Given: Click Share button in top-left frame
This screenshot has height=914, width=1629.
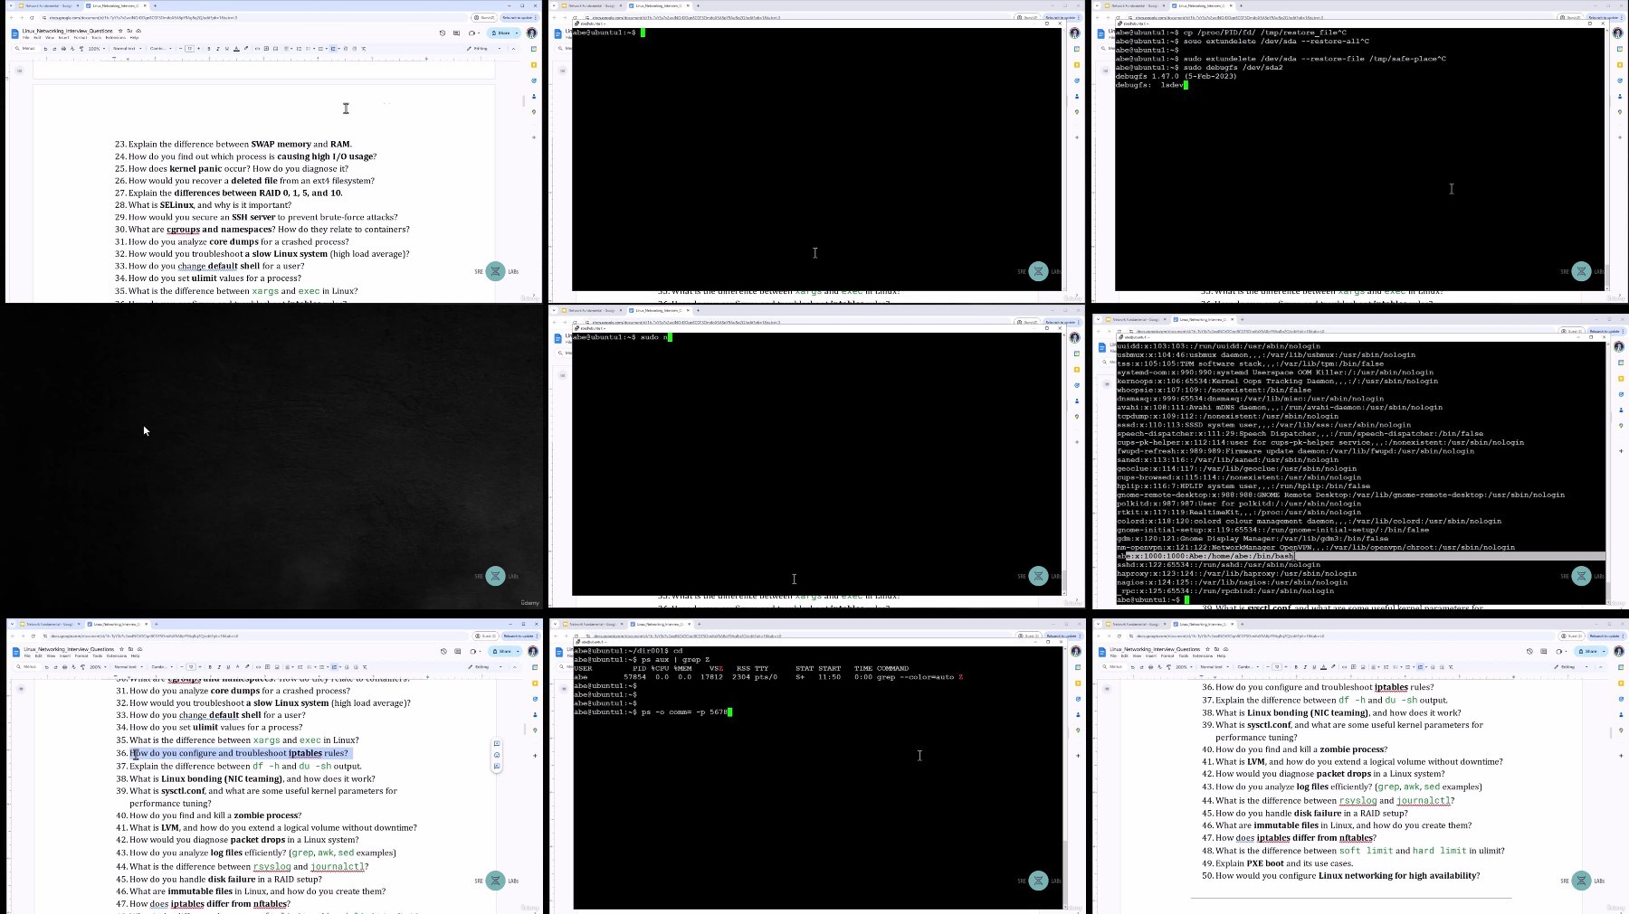Looking at the screenshot, I should 502,33.
